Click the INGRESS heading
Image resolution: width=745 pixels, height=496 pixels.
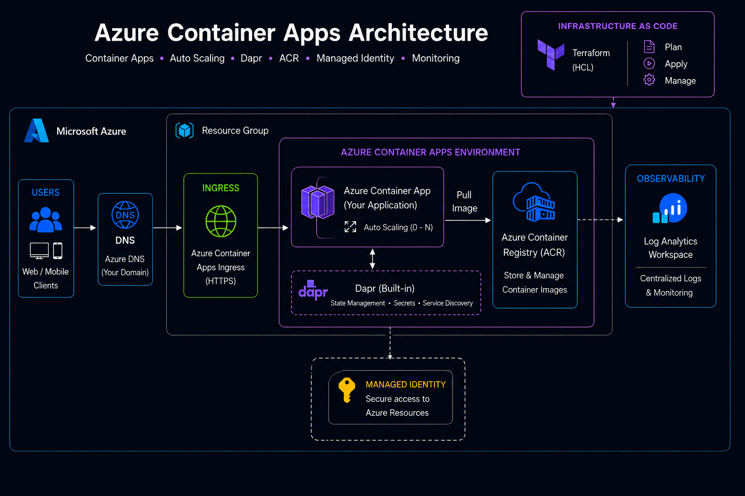(221, 188)
